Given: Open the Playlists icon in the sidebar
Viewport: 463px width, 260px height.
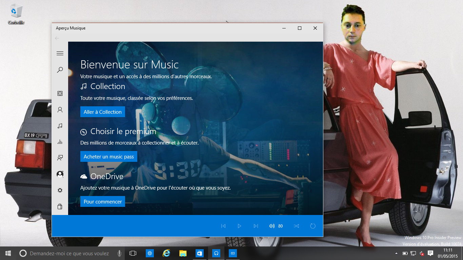Looking at the screenshot, I should tap(60, 158).
